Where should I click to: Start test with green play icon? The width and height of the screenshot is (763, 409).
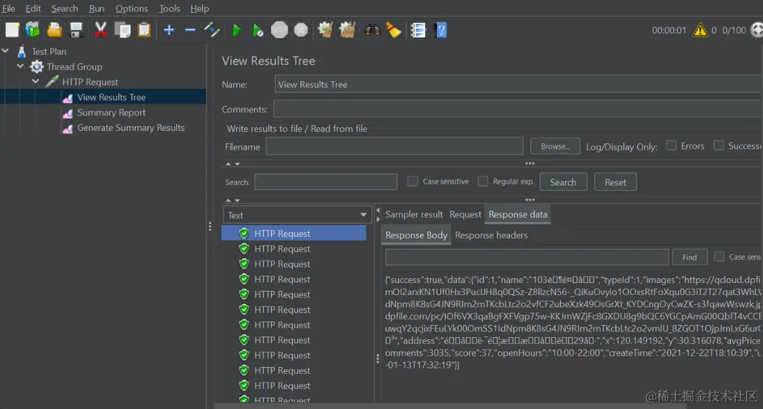(237, 30)
